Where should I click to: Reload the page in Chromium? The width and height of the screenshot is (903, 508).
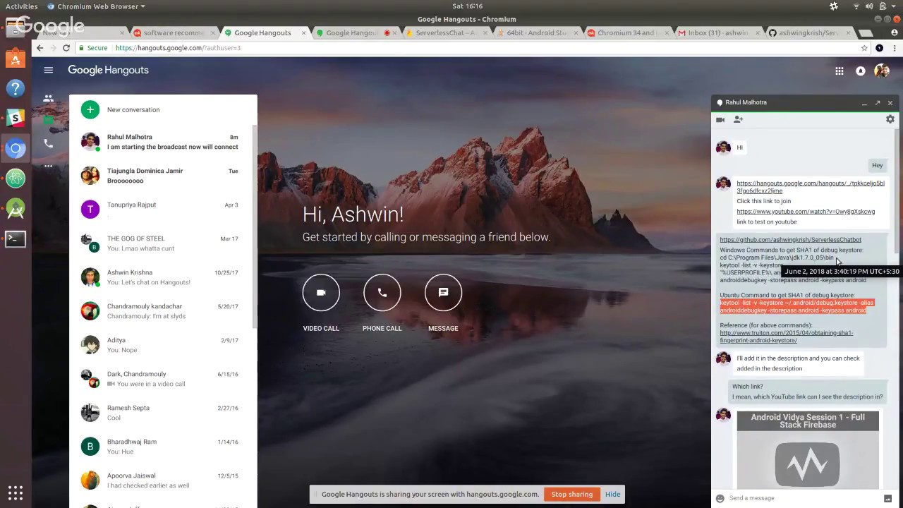coord(66,48)
